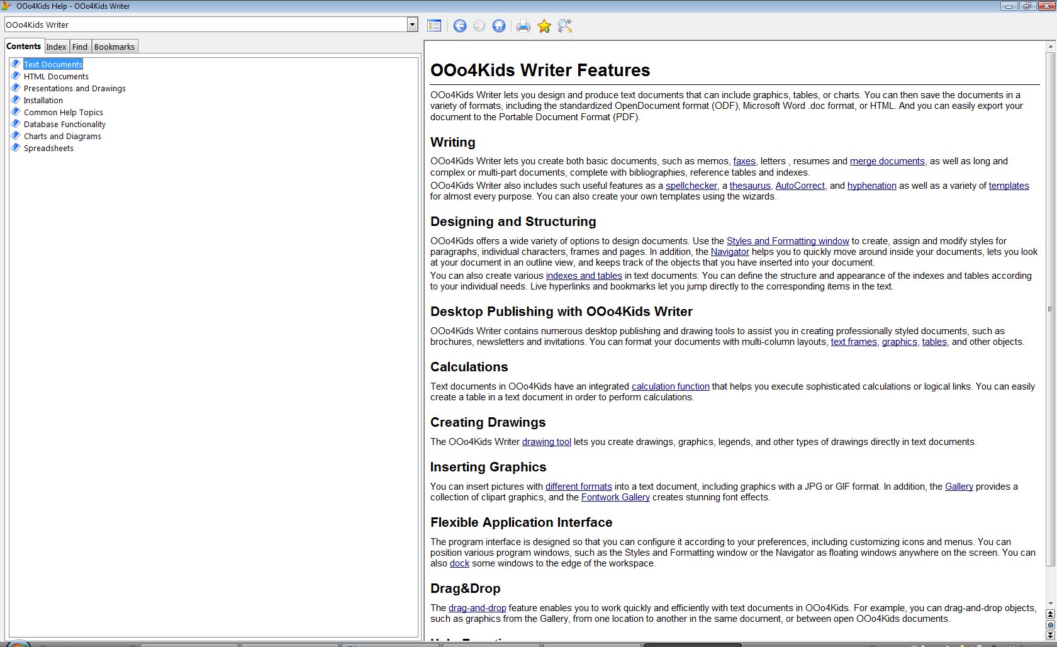This screenshot has height=647, width=1057.
Task: Open the AutoCorrect link
Action: pyautogui.click(x=800, y=186)
